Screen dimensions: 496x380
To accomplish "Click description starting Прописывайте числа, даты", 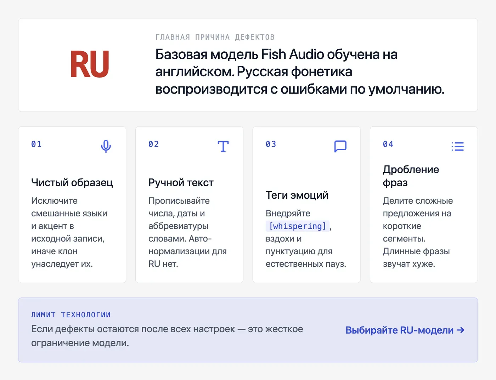I will [187, 232].
